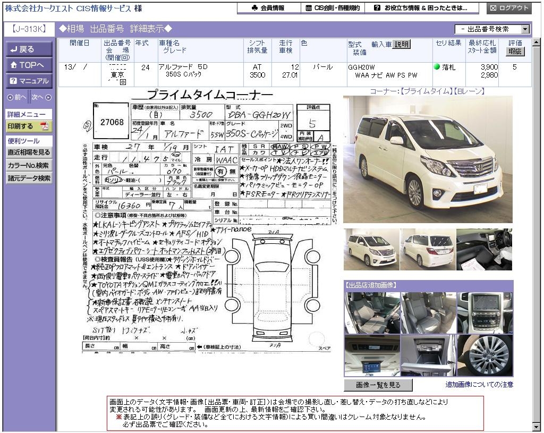
Task: Click the PDF icon beside 印刷する
Action: 45,126
